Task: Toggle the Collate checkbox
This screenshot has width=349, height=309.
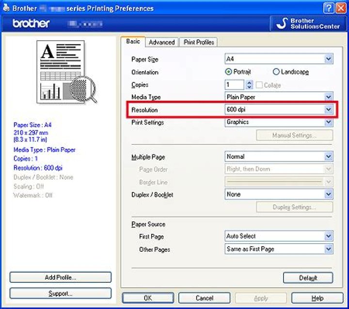Action: click(259, 85)
